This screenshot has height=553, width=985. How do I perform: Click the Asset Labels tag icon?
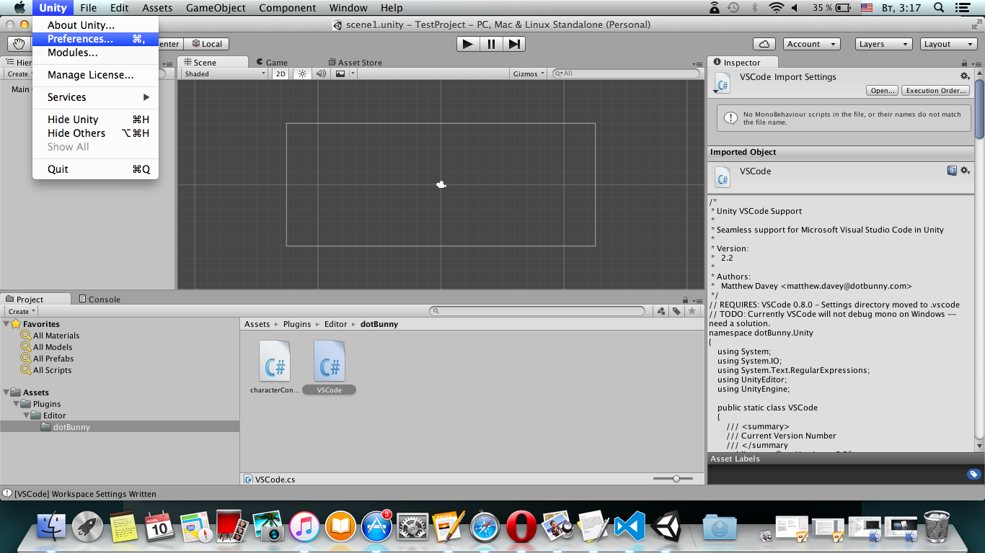[x=973, y=474]
